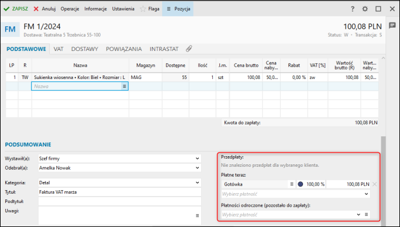
Task: Expand the Odebrał(a) Amelka Nowak dropdown
Action: click(197, 168)
